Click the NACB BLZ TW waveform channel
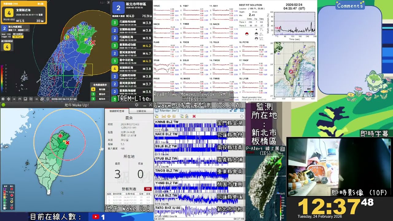 (199, 138)
